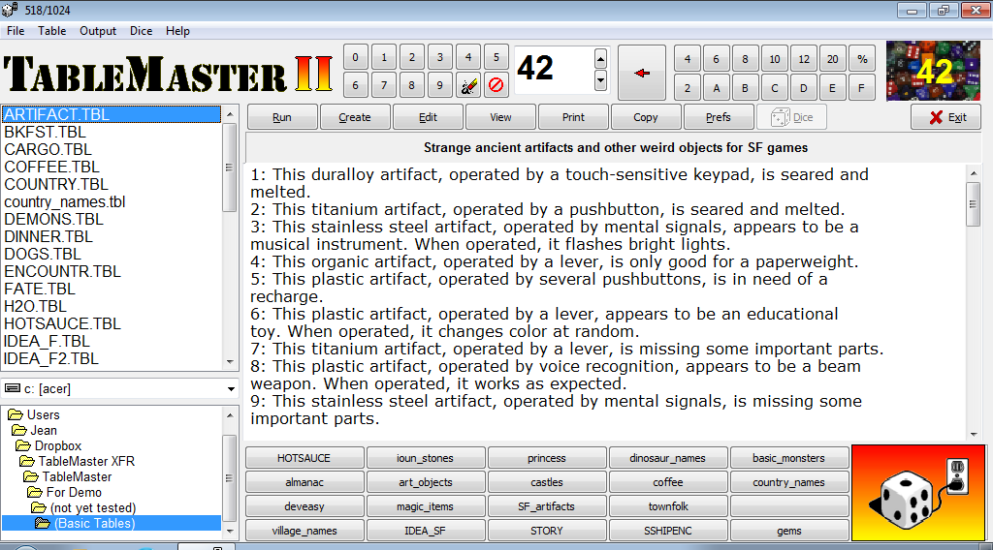This screenshot has height=550, width=993.
Task: Click the SSHIPENC quick table button
Action: tap(667, 531)
